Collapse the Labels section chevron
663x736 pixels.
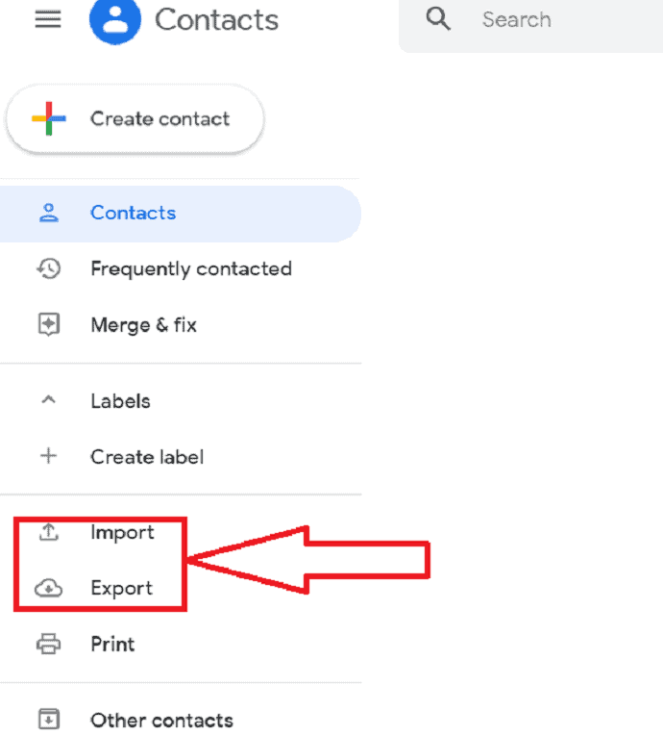coord(49,400)
